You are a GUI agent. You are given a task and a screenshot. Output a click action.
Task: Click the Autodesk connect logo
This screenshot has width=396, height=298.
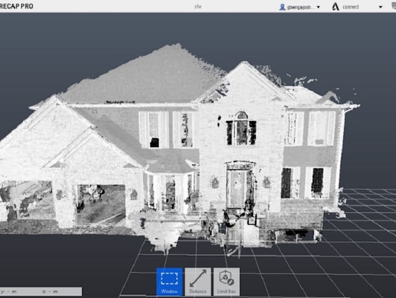pyautogui.click(x=335, y=7)
